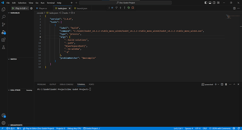242x130 pixels.
Task: Open the Terminal menu
Action: (x=51, y=3)
